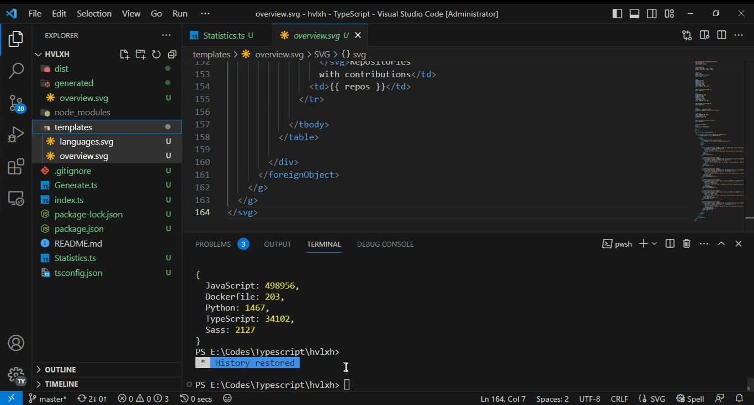Screen dimensions: 754x405
Task: Expand the dist folder
Action: [x=107, y=68]
